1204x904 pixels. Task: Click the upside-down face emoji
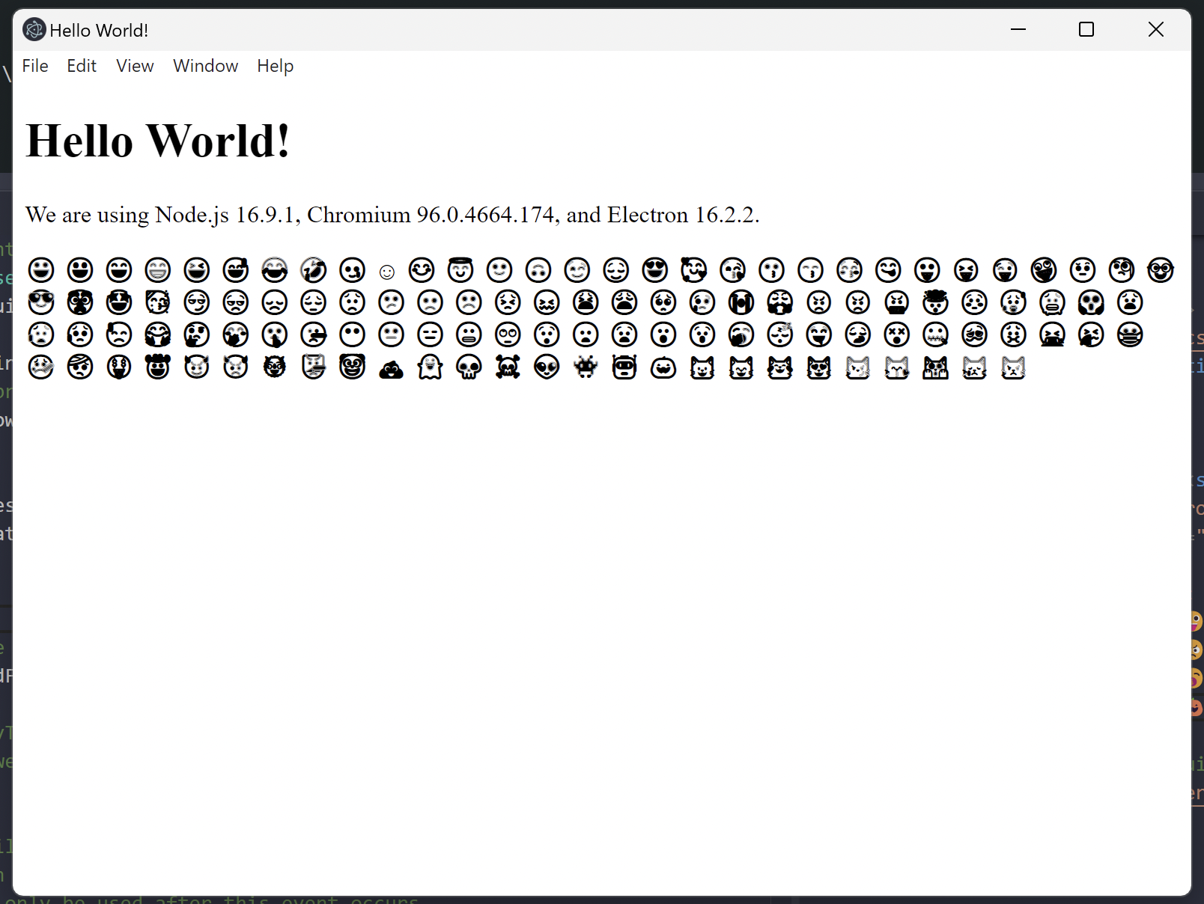click(538, 270)
